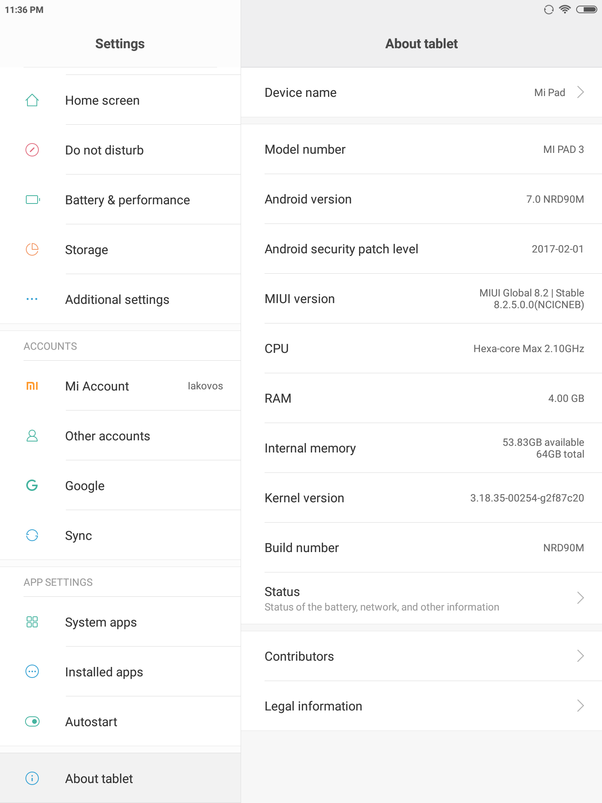602x803 pixels.
Task: Tap the Wi-Fi status bar icon
Action: click(565, 9)
